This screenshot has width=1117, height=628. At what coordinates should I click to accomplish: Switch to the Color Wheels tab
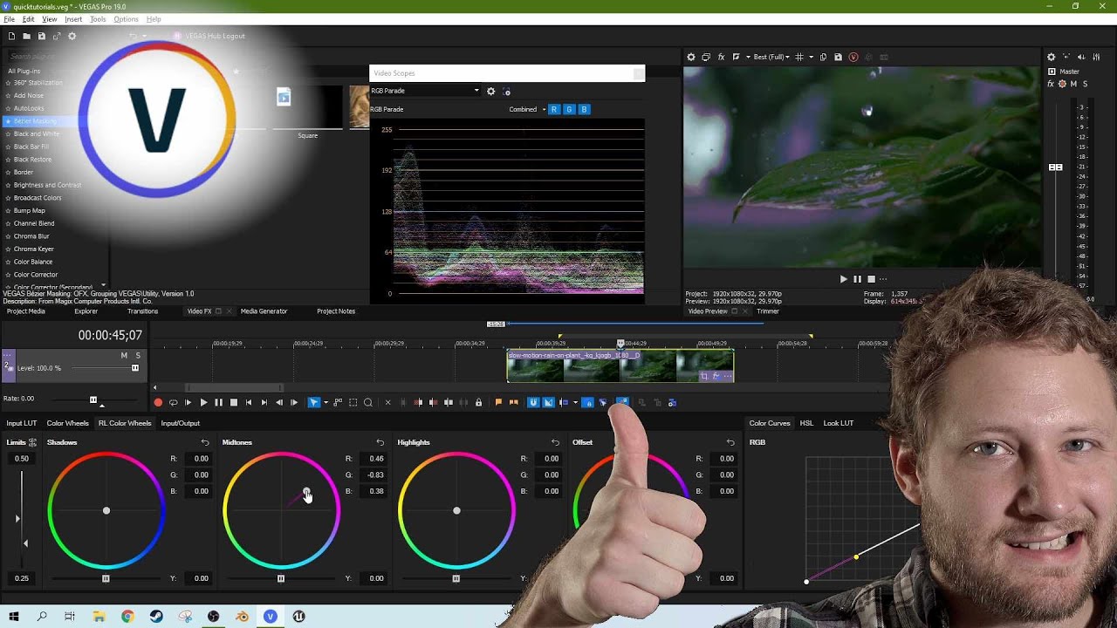tap(67, 423)
